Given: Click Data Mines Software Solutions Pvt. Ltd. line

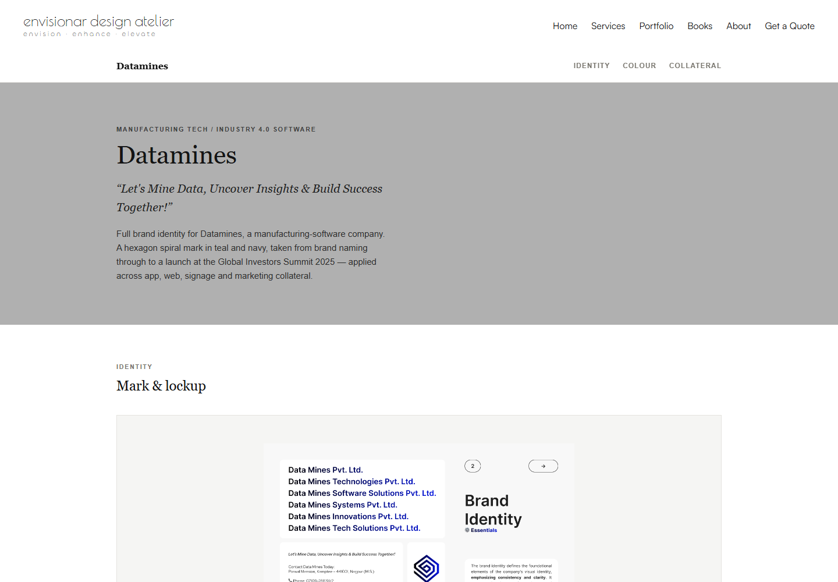Looking at the screenshot, I should click(x=362, y=493).
